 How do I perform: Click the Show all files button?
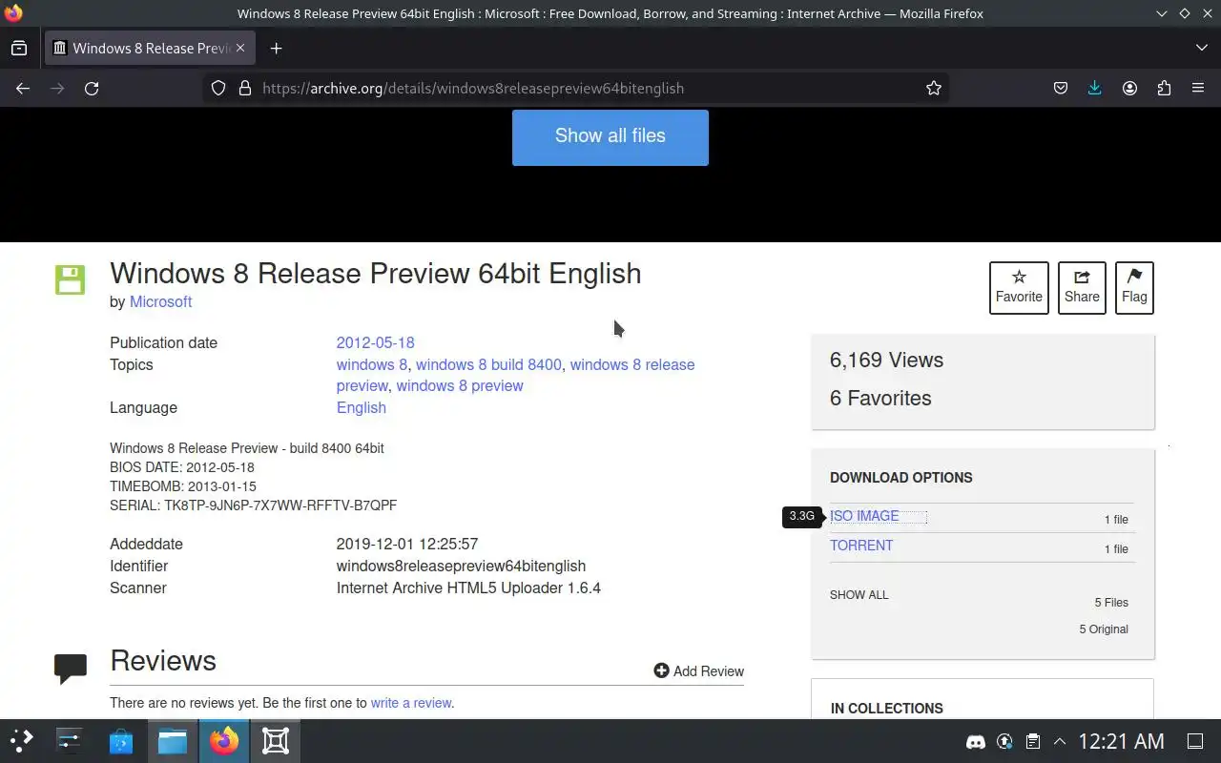pos(610,136)
